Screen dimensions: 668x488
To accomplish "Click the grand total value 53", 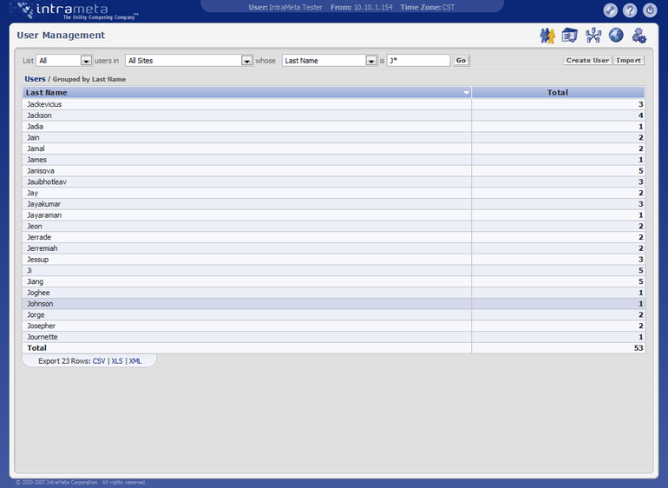I will tap(639, 348).
